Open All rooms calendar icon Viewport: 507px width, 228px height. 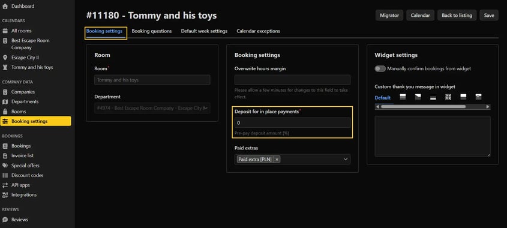pyautogui.click(x=5, y=31)
